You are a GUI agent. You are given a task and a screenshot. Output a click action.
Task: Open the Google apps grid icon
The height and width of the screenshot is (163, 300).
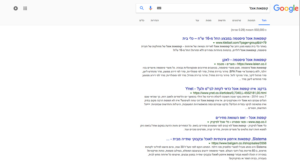[x=25, y=8]
